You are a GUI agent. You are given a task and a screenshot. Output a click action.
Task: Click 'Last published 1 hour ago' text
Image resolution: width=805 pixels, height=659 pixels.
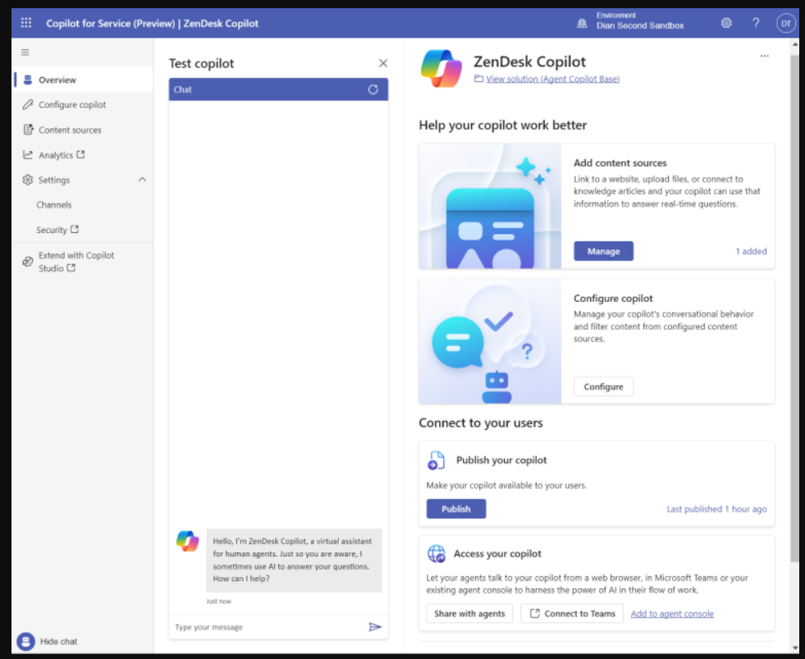pyautogui.click(x=716, y=509)
